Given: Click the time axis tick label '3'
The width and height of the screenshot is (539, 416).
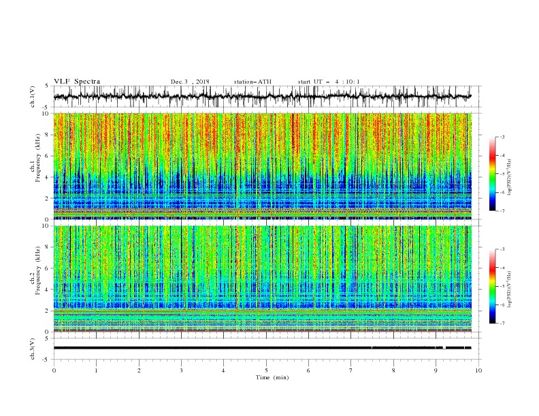Looking at the screenshot, I should (x=181, y=370).
